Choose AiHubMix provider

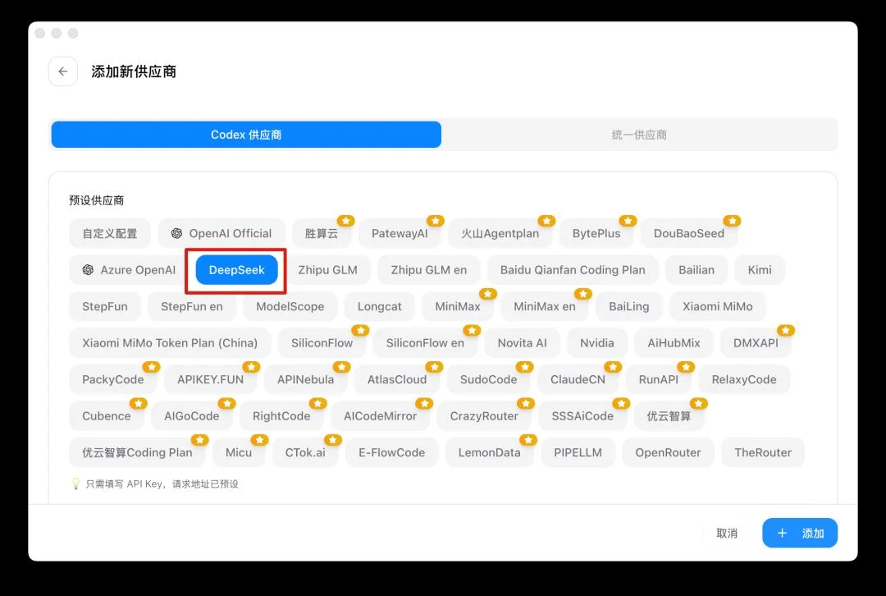(x=674, y=343)
